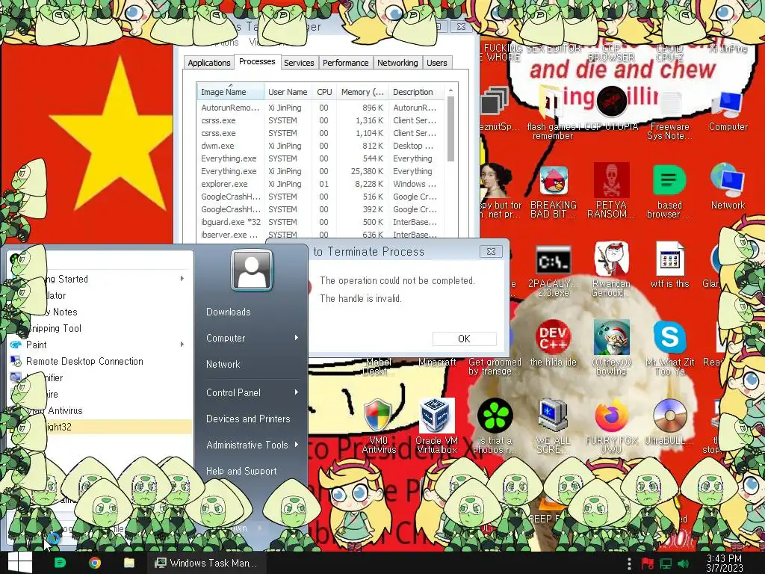Expand the Control Panel submenu arrow
765x574 pixels.
click(x=296, y=392)
